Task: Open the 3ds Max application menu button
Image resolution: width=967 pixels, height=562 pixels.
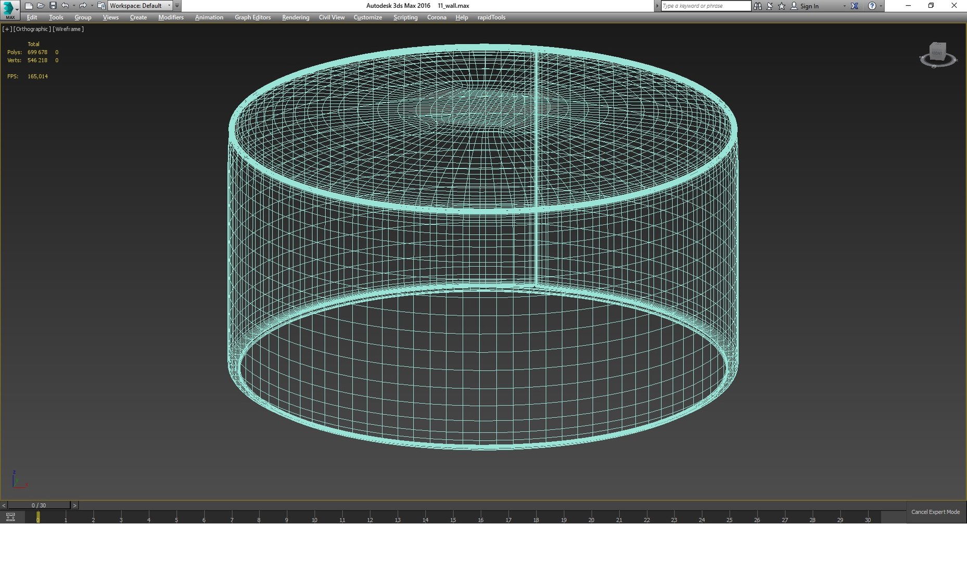Action: point(10,10)
